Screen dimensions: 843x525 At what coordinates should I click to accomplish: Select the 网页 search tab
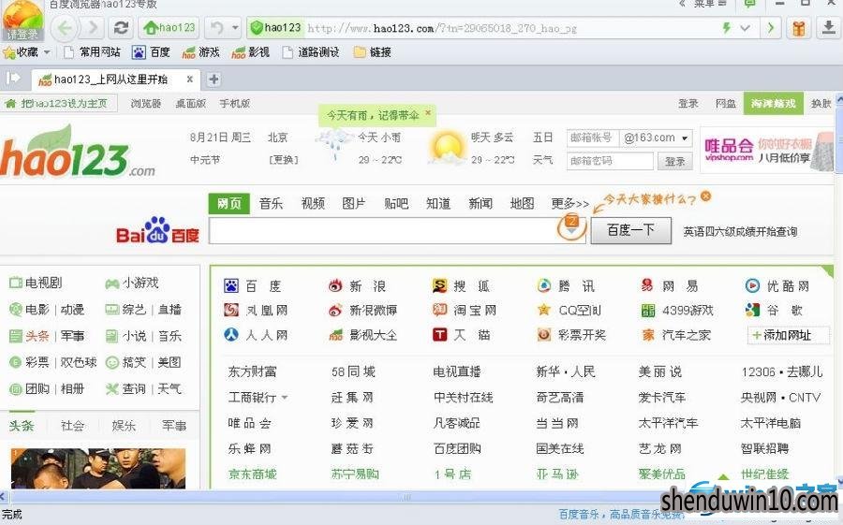tap(229, 204)
